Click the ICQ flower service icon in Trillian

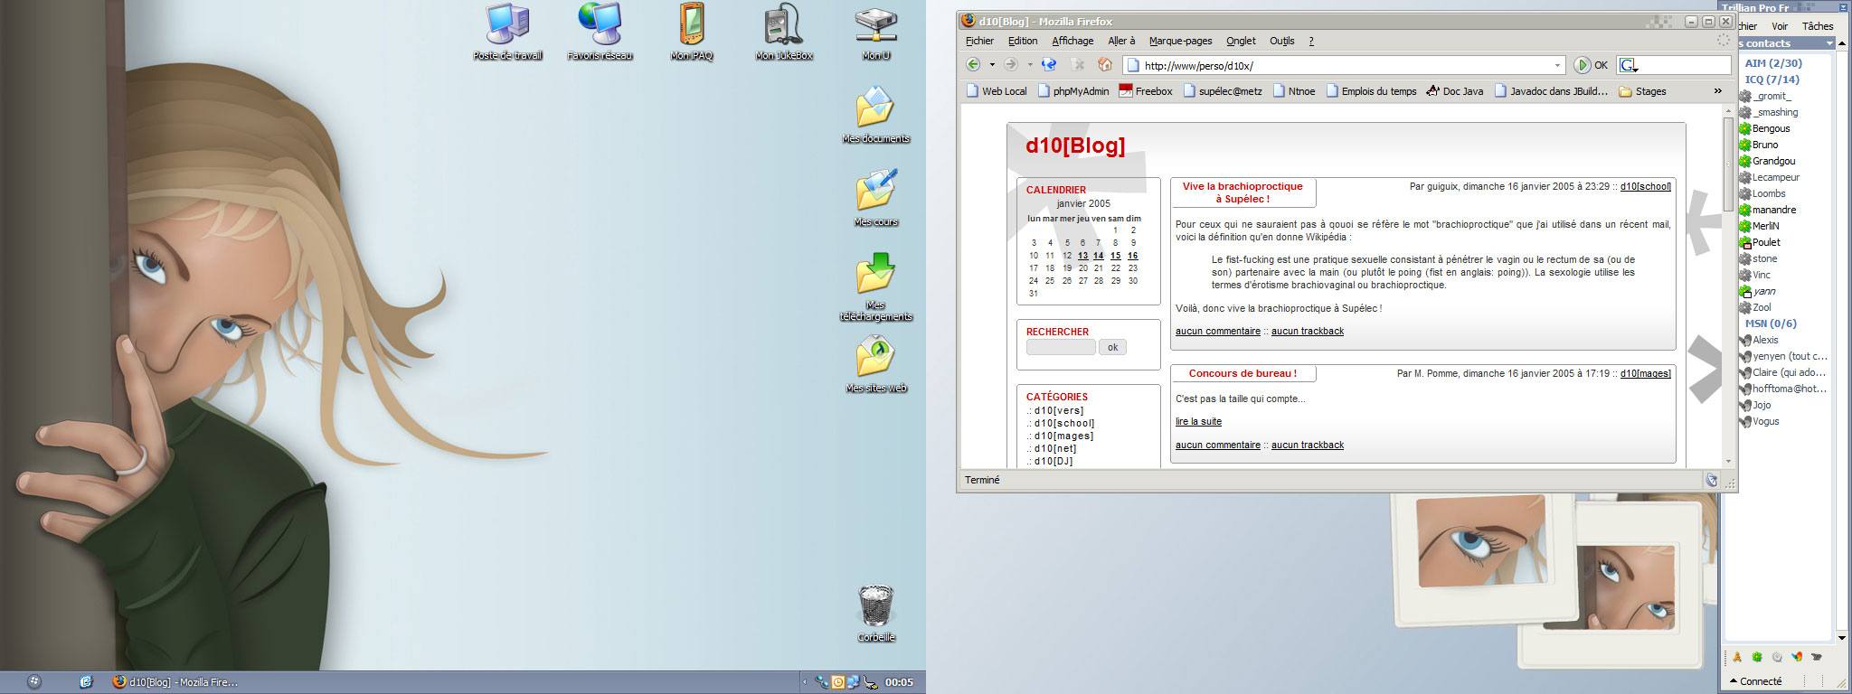1757,657
